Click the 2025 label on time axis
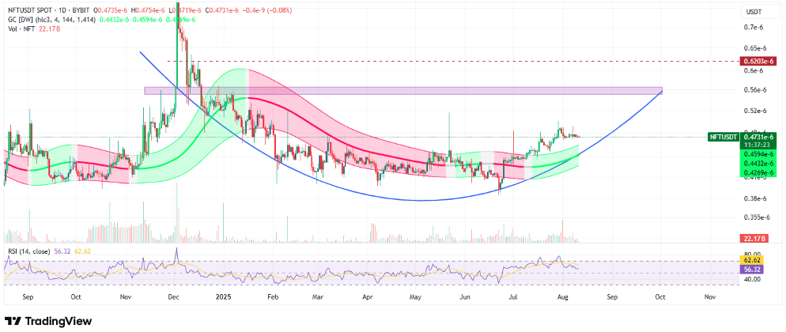The height and width of the screenshot is (332, 786). [x=222, y=297]
